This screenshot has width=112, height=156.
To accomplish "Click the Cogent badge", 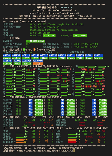I will (7, 58).
